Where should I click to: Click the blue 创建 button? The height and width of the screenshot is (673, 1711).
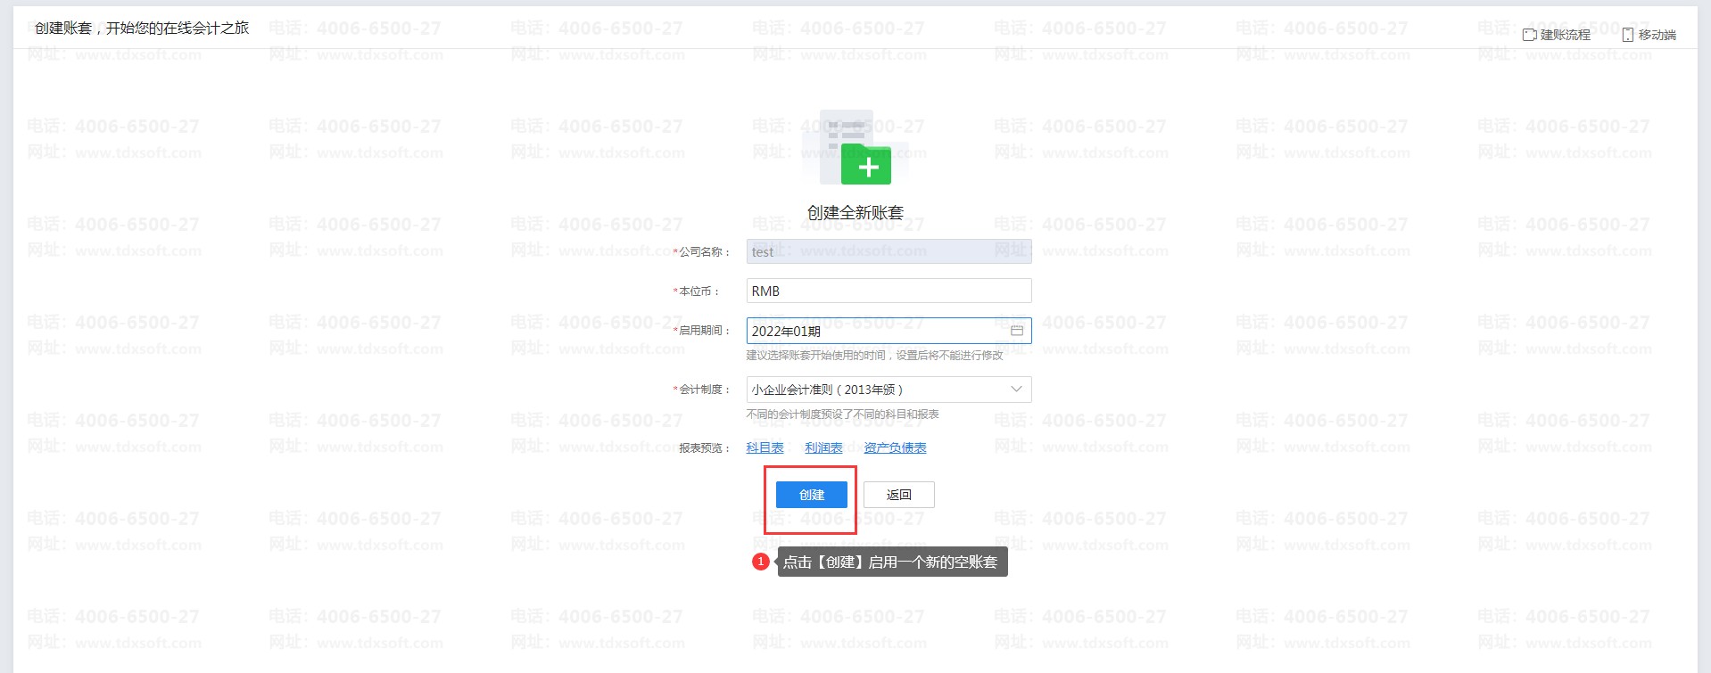click(x=811, y=495)
